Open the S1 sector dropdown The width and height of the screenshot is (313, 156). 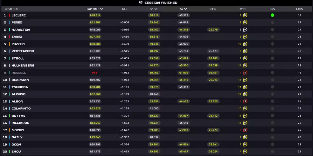pos(156,9)
